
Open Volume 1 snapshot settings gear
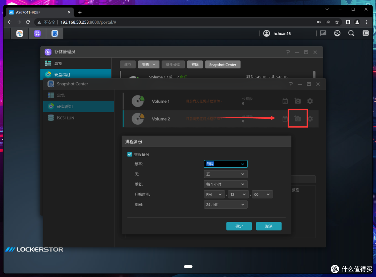[310, 101]
